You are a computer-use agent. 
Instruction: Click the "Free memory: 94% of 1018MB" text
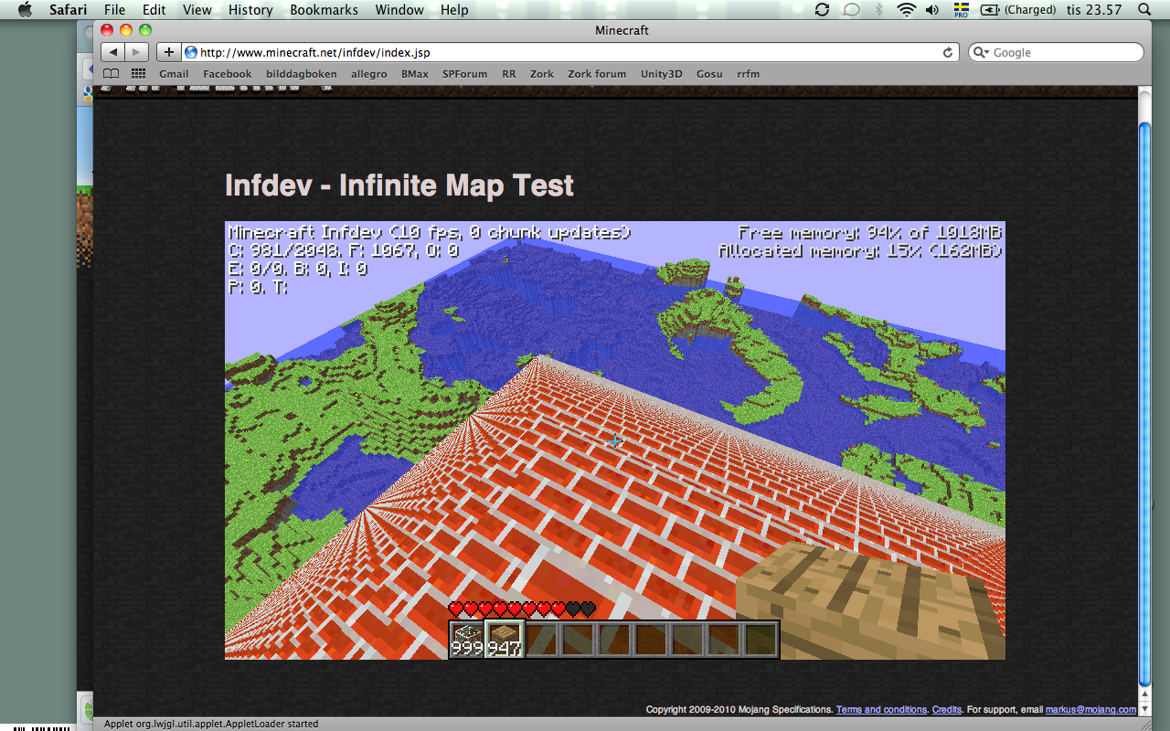[870, 232]
